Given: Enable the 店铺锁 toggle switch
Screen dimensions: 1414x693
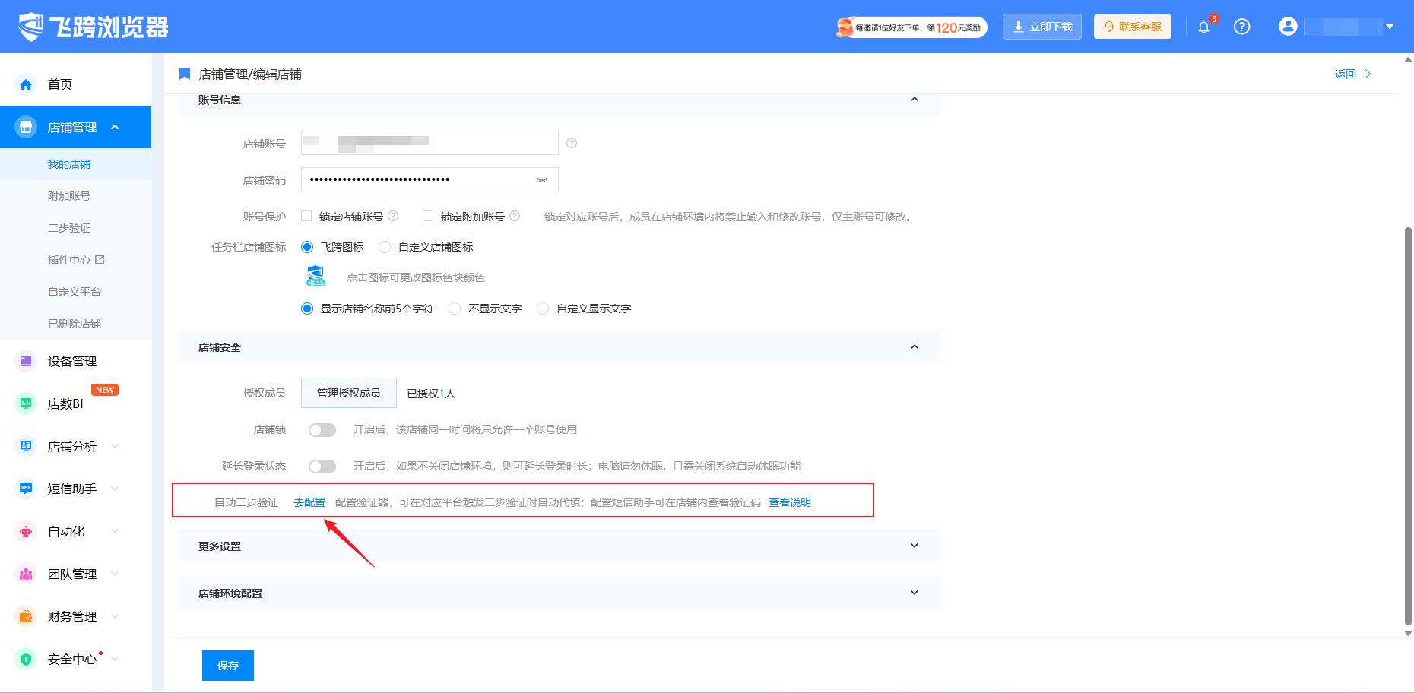Looking at the screenshot, I should (x=322, y=430).
